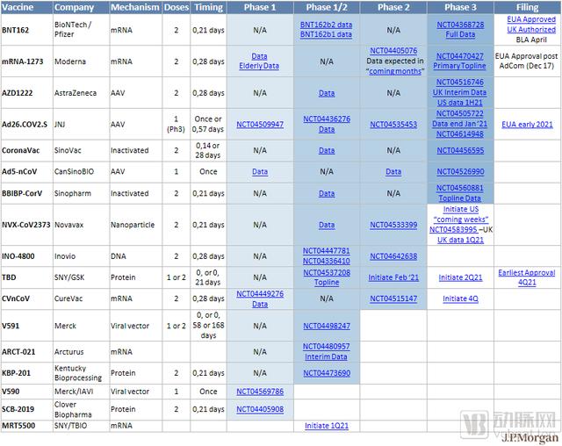
Task: Select the Timing column header
Action: click(208, 8)
